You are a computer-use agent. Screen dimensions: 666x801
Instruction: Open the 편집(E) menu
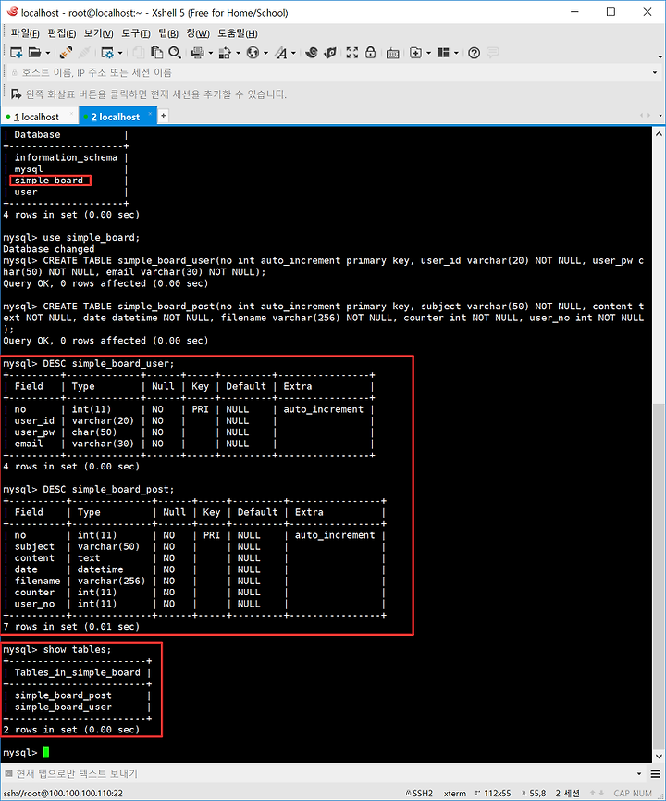click(61, 33)
